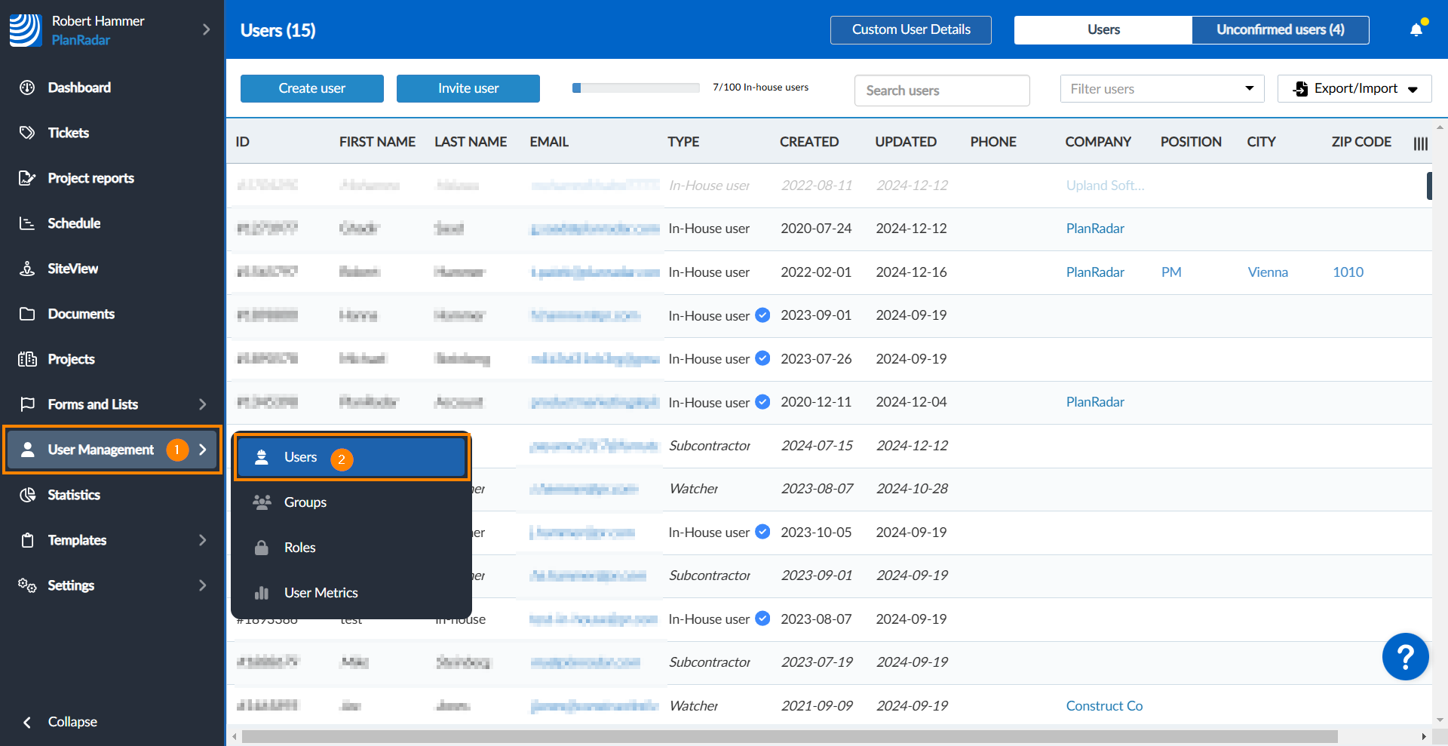Open the Construct Co company link
This screenshot has width=1448, height=746.
coord(1104,706)
